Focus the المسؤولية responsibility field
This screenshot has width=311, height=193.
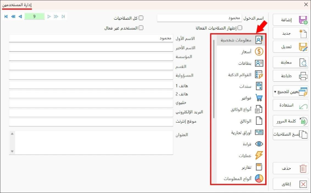coord(91,76)
